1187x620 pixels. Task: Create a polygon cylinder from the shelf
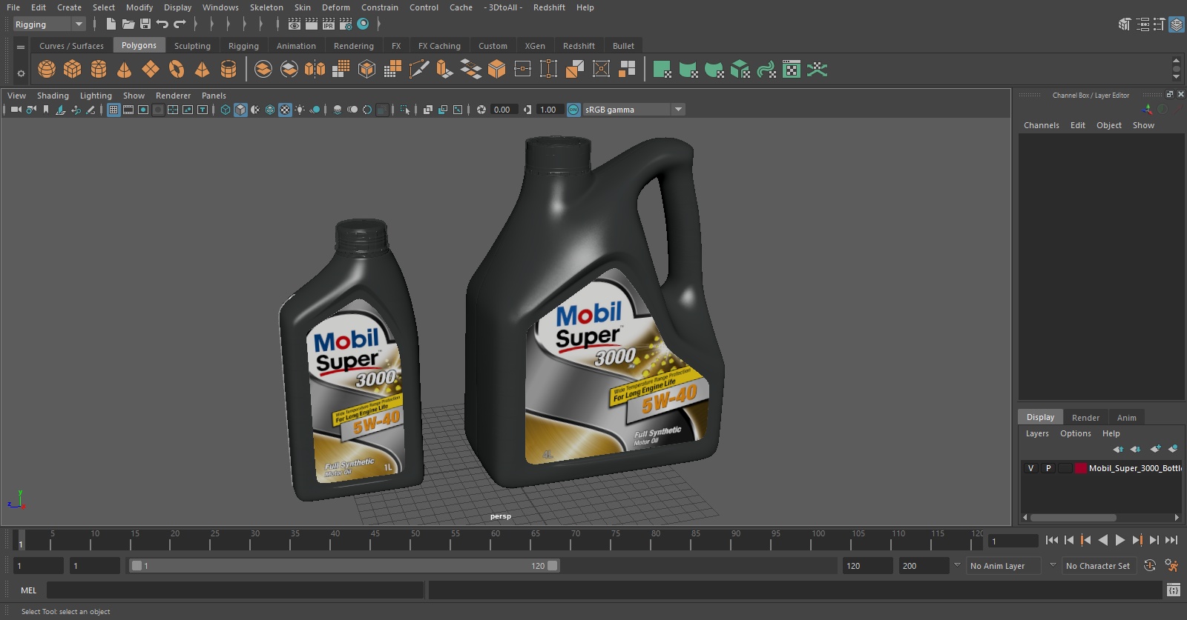coord(99,70)
